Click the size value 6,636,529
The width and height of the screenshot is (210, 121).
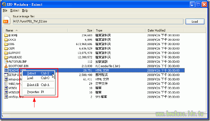(86, 49)
